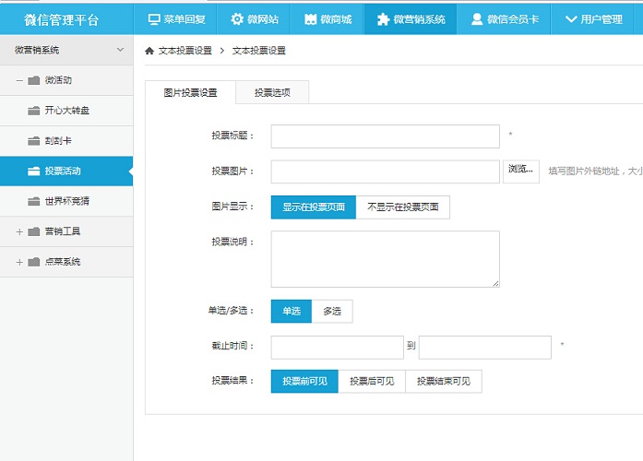Click first 文本投票设置 breadcrumb link
This screenshot has height=461, width=643.
click(185, 51)
